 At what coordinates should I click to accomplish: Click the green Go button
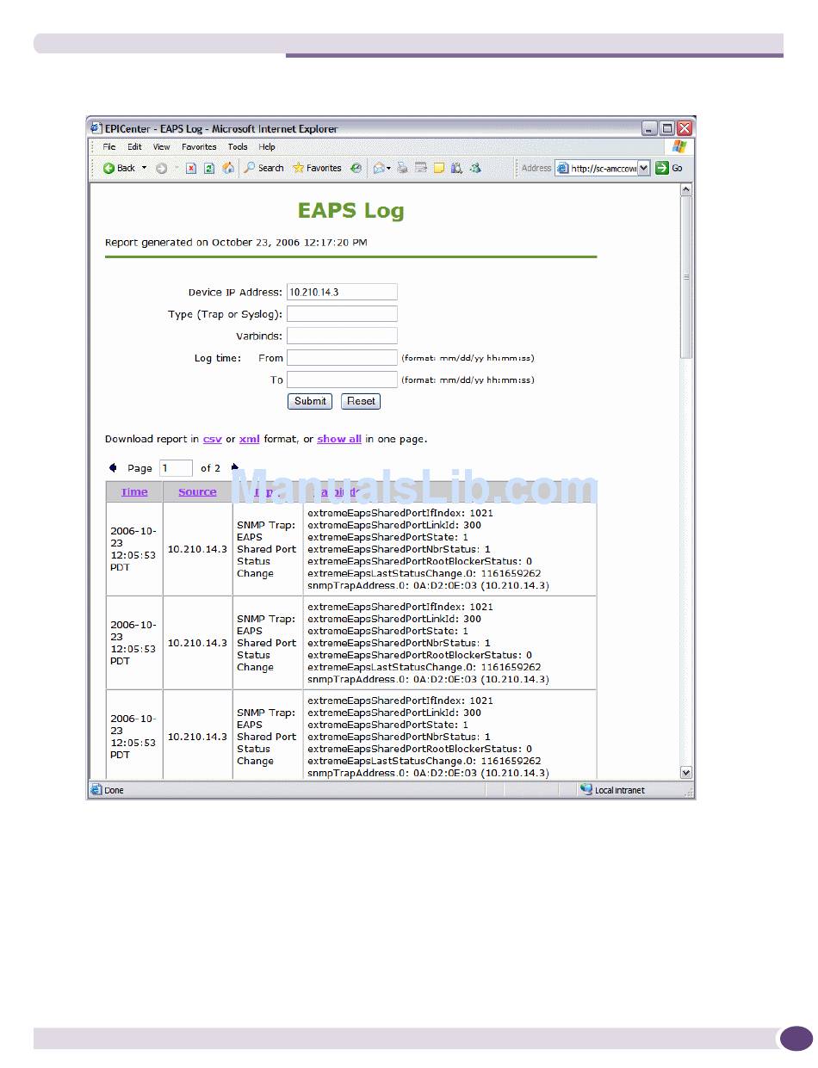click(669, 169)
